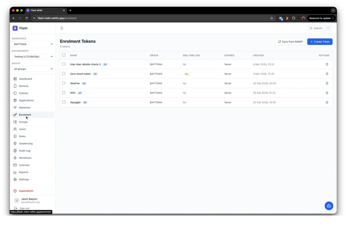Click the Zero-touch token name

(x=80, y=74)
